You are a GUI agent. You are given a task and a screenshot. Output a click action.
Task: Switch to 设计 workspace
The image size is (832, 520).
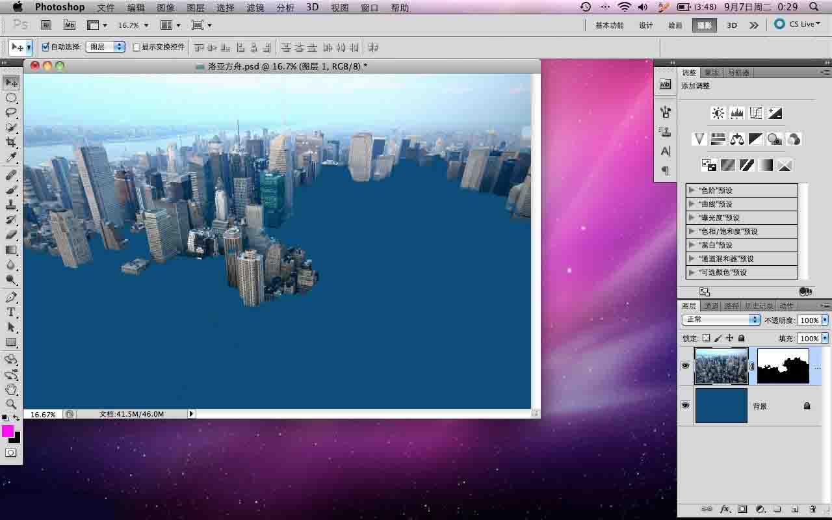[646, 25]
